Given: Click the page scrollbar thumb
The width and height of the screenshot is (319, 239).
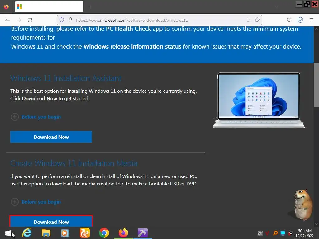Looking at the screenshot, I should click(x=316, y=85).
